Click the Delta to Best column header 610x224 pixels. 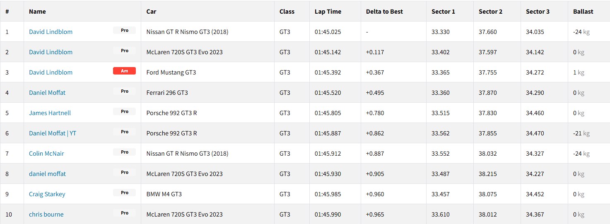[384, 12]
